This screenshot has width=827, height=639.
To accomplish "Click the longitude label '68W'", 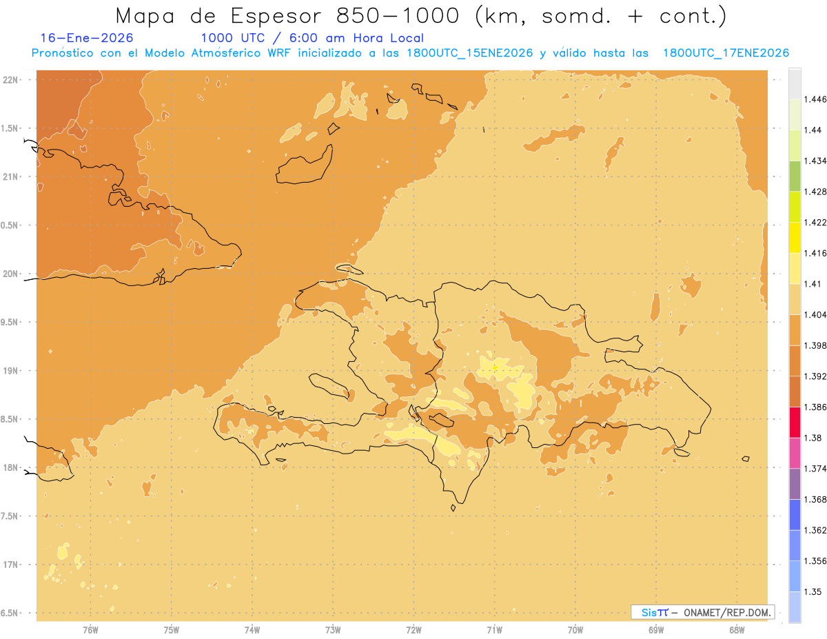I will click(737, 629).
